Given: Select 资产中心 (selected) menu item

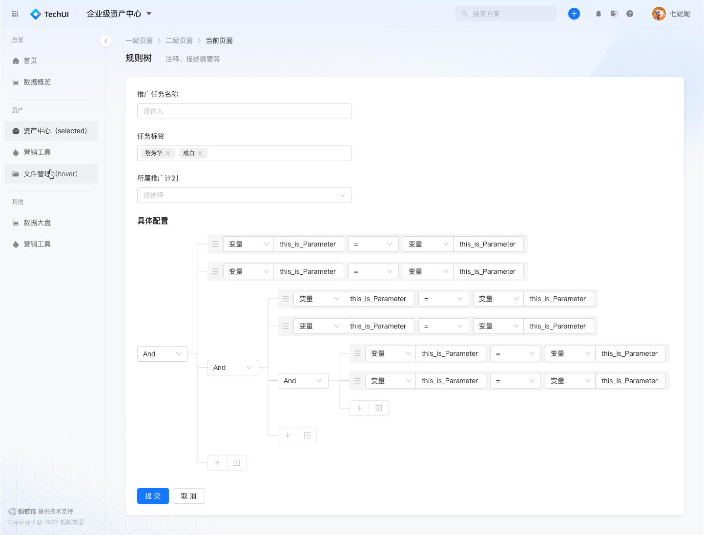Looking at the screenshot, I should coord(51,131).
